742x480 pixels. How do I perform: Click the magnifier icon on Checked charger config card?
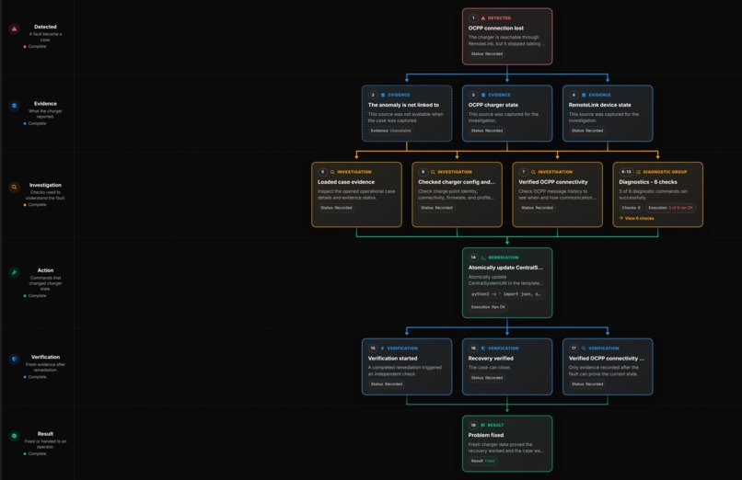[x=433, y=172]
